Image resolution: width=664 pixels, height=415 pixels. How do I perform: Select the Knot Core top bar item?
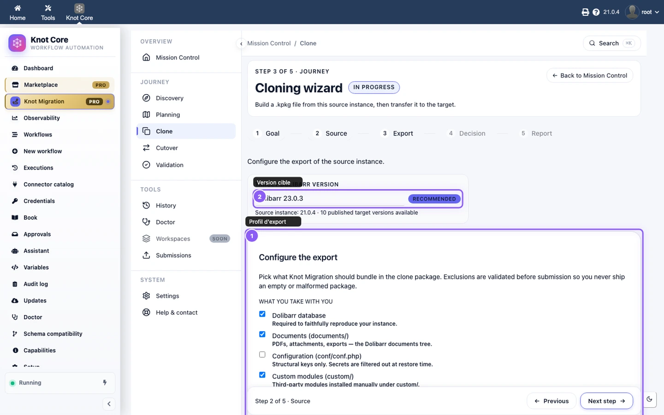point(79,12)
